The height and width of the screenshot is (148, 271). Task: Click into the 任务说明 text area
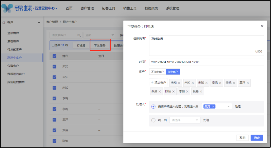coord(207,46)
